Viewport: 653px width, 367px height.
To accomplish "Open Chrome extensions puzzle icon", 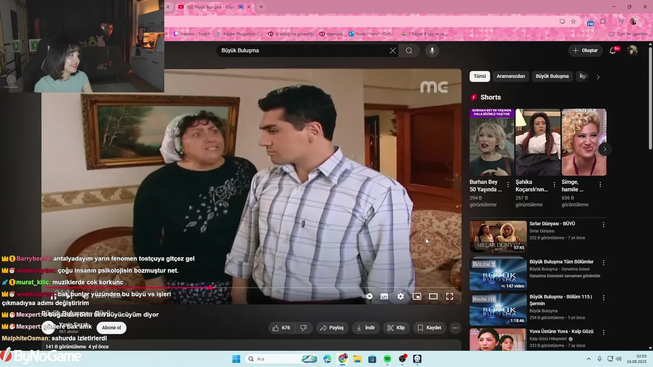I will coord(603,21).
